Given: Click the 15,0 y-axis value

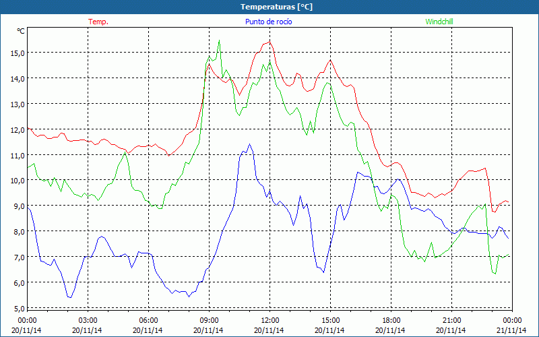Looking at the screenshot, I should coord(19,53).
